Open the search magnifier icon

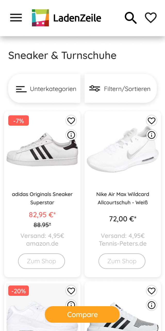click(130, 18)
